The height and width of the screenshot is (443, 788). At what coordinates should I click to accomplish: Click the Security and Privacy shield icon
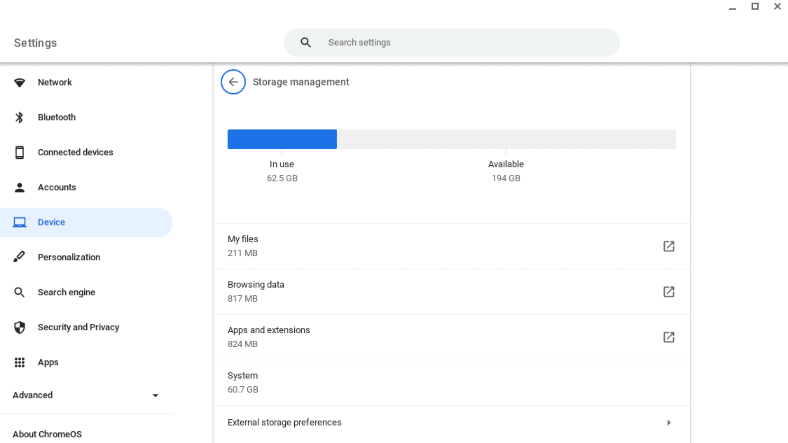[19, 327]
